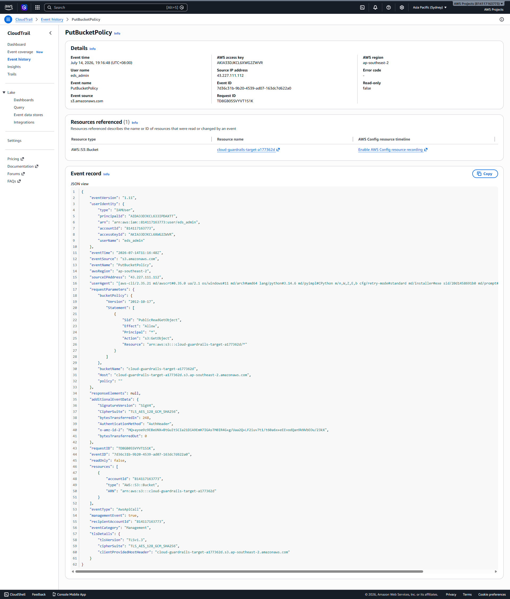Image resolution: width=510 pixels, height=599 pixels.
Task: Click the New badge beside Event coverage
Action: point(40,52)
